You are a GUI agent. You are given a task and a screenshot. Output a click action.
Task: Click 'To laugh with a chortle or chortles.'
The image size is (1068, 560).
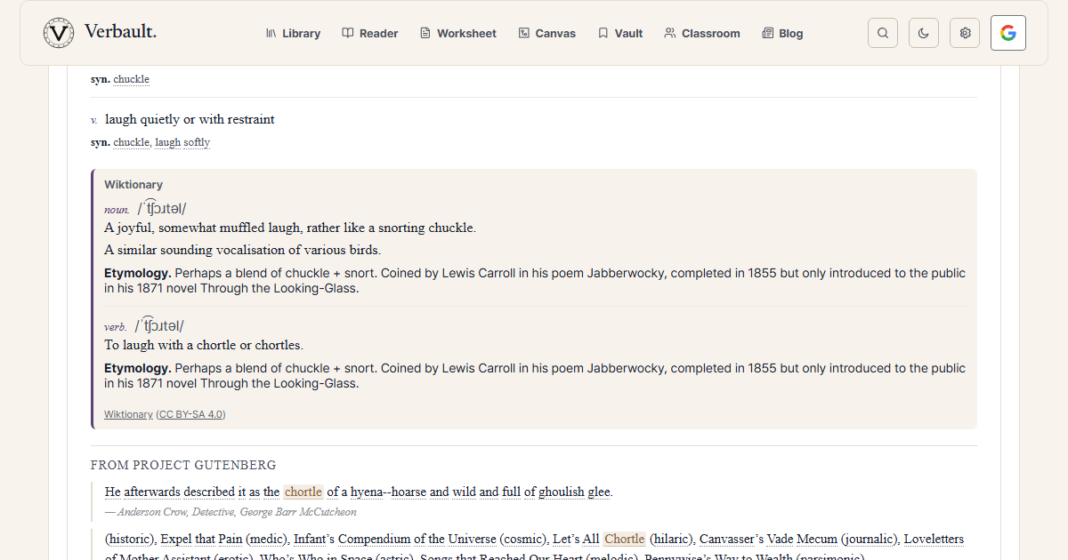pos(204,345)
